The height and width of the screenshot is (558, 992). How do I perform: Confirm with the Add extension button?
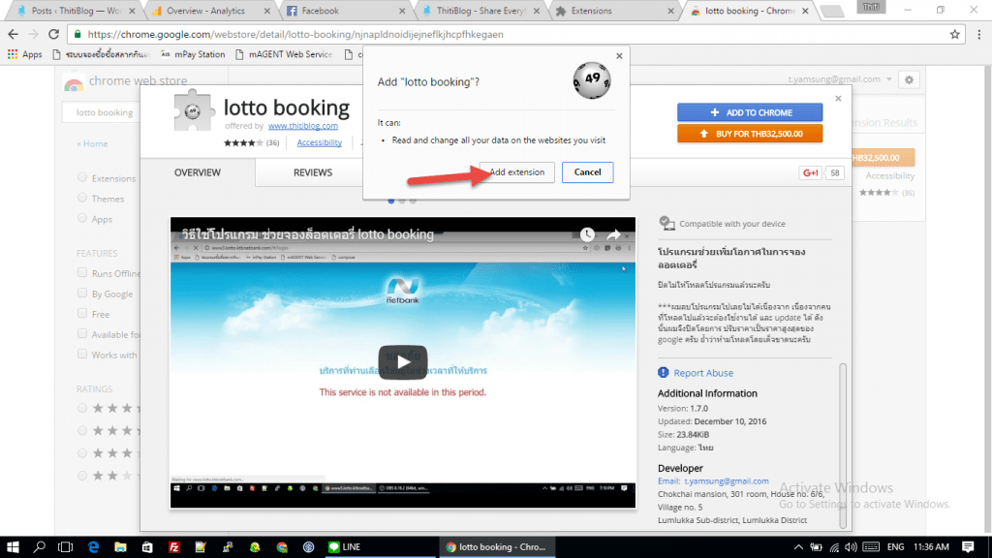(x=516, y=172)
